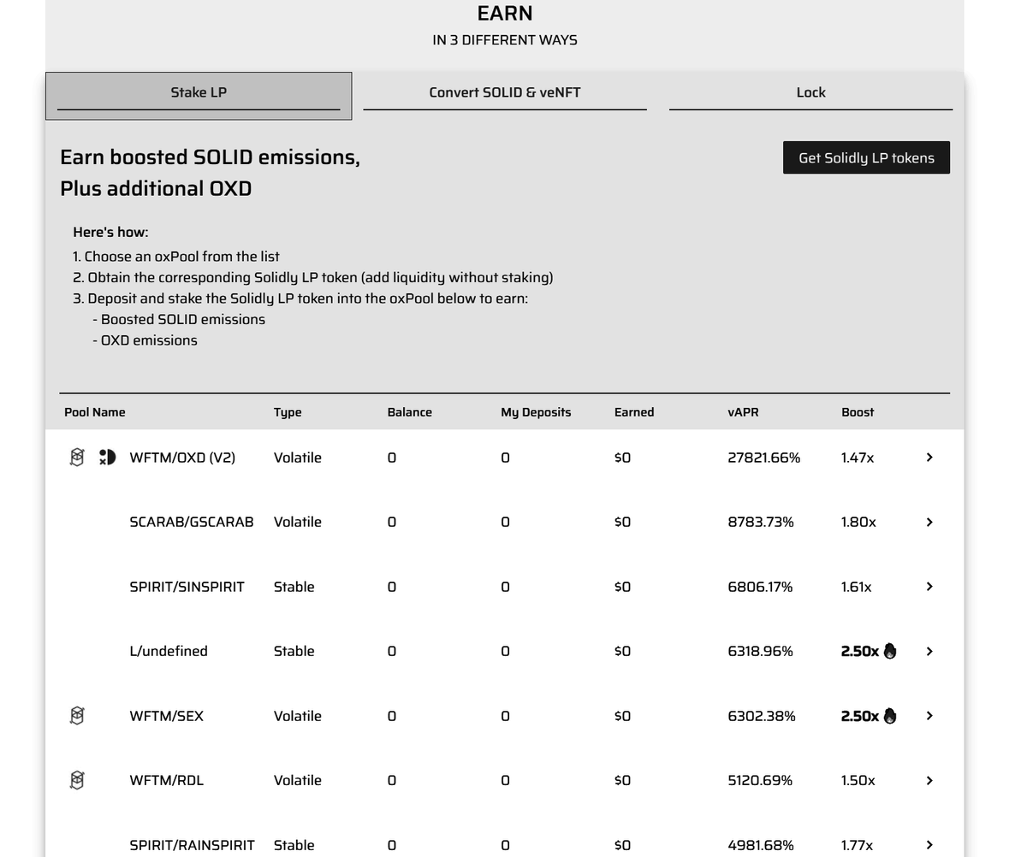Click the 27821.66% vAPR value
The width and height of the screenshot is (1027, 857).
coord(764,458)
